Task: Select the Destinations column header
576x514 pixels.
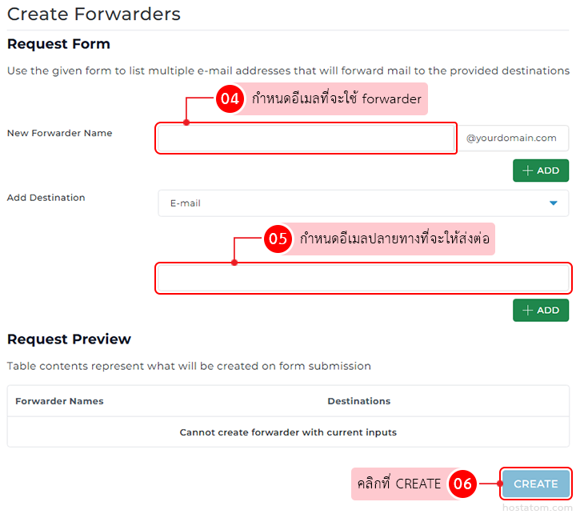Action: pos(358,401)
